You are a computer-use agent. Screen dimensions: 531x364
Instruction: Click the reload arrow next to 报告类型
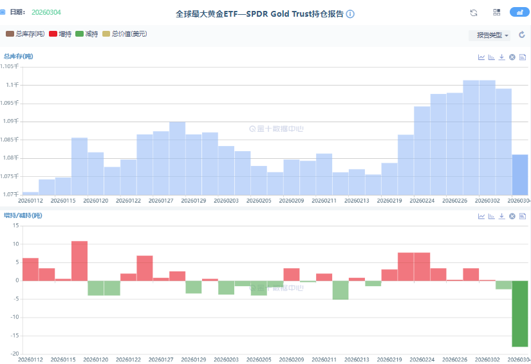(522, 35)
